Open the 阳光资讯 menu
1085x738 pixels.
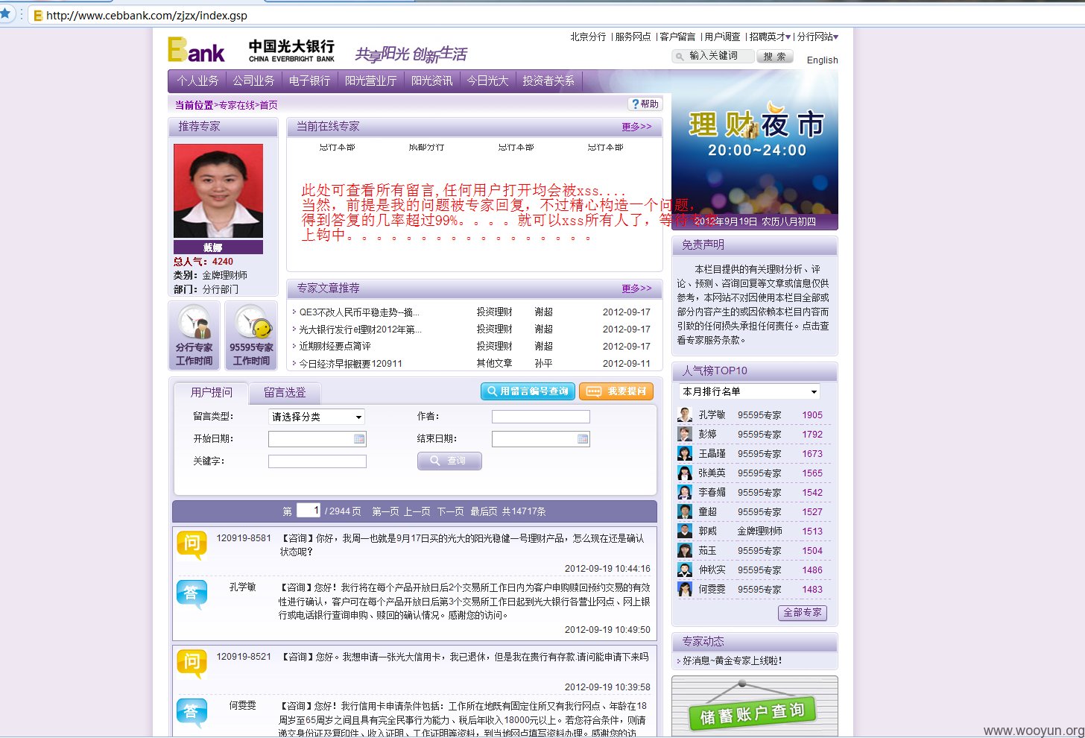[x=432, y=81]
